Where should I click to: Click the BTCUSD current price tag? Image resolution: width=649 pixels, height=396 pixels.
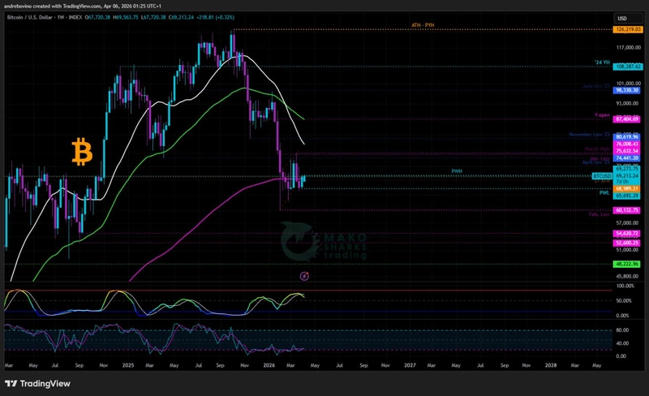(x=601, y=175)
